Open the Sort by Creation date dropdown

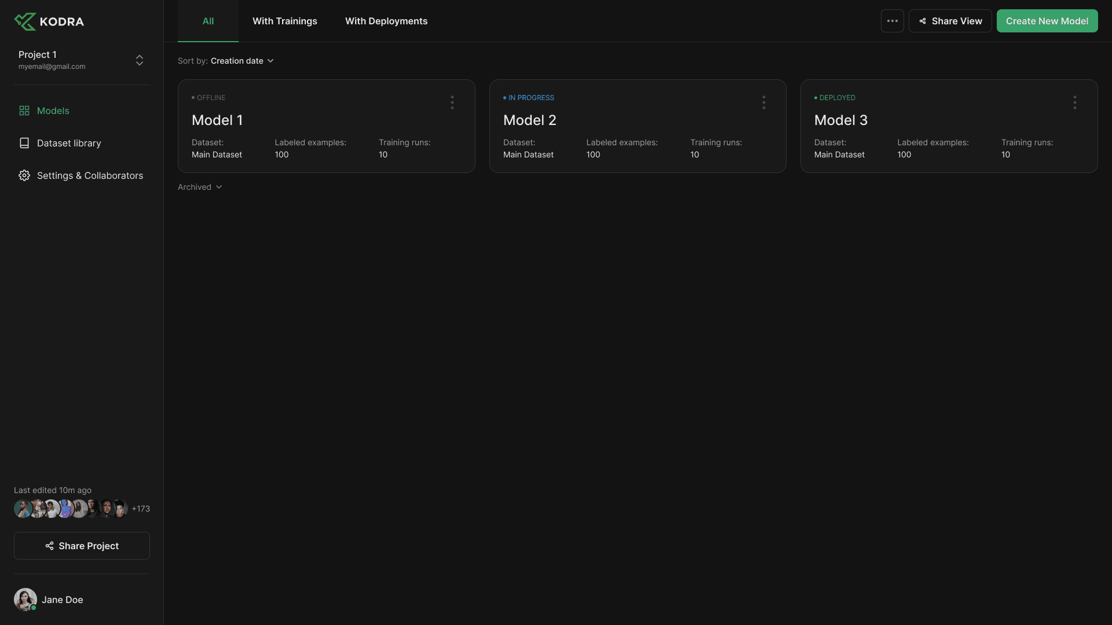(242, 61)
